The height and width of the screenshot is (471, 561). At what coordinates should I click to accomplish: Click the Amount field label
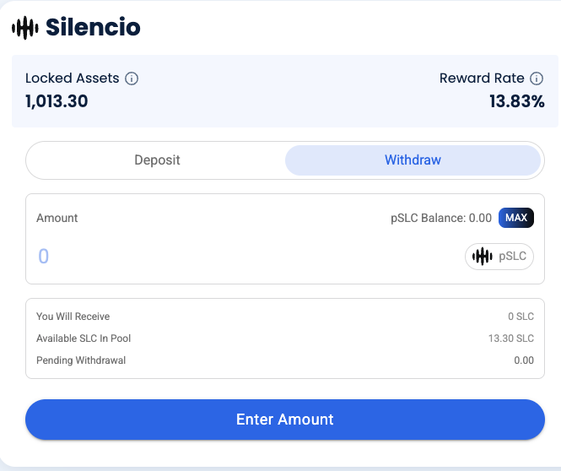pyautogui.click(x=57, y=218)
